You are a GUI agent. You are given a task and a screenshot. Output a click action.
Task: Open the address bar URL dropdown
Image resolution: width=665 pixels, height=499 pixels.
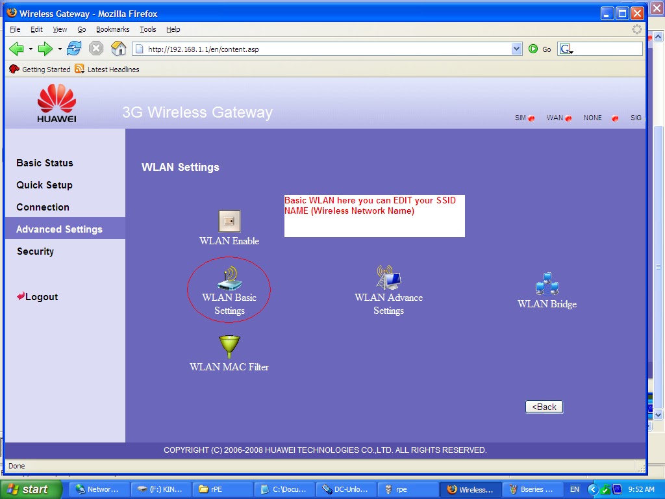pos(516,49)
